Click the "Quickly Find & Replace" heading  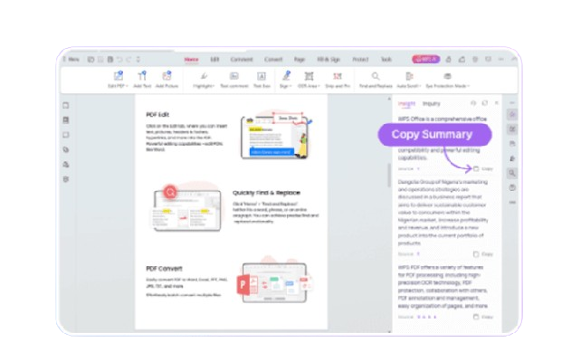click(x=266, y=193)
